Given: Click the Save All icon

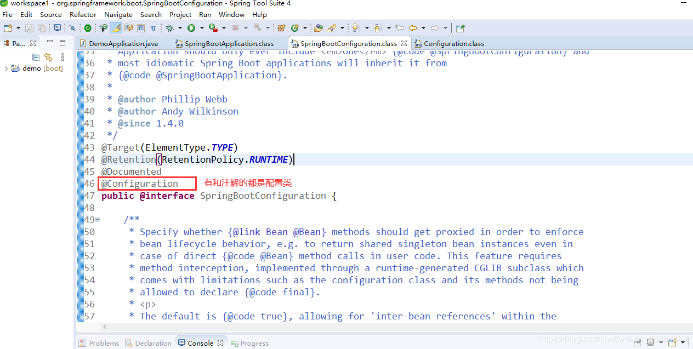Looking at the screenshot, I should click(x=42, y=28).
